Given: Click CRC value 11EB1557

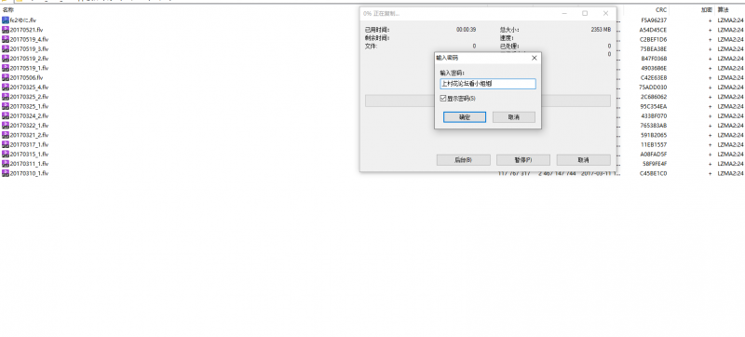Looking at the screenshot, I should coord(654,144).
